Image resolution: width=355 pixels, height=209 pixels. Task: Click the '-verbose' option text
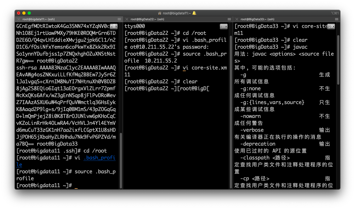tap(252, 130)
